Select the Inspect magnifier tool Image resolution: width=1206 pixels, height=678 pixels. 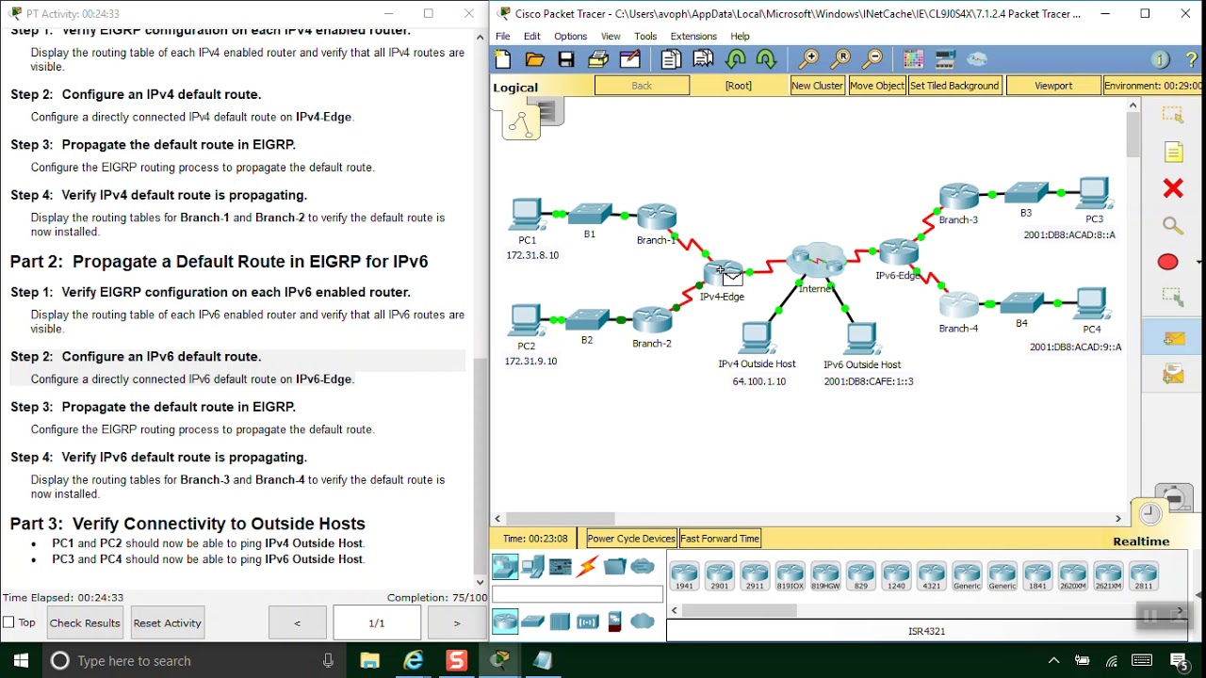1173,225
